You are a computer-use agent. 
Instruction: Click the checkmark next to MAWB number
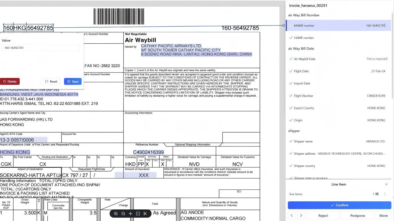pos(291,25)
